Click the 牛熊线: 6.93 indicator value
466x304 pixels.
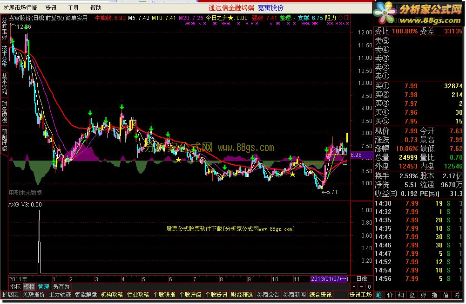tap(110, 18)
